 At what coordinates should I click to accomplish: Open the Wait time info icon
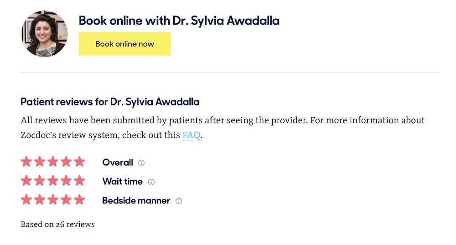point(151,182)
